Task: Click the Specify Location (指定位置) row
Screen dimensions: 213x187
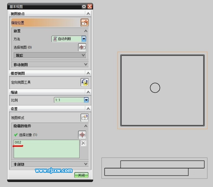Action: [50, 23]
